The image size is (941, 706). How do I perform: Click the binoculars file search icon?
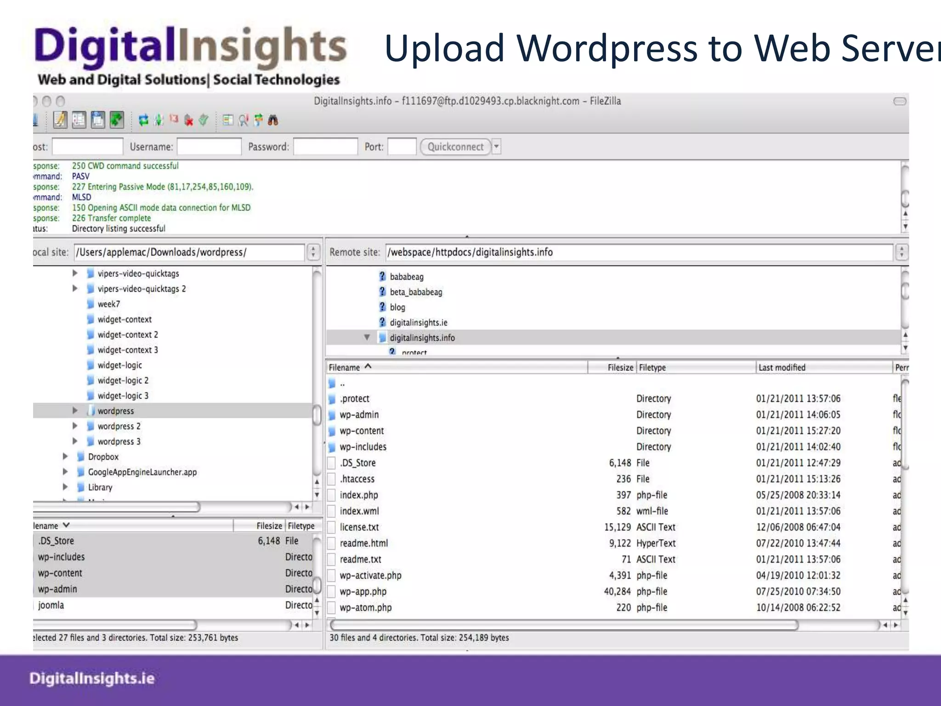273,120
